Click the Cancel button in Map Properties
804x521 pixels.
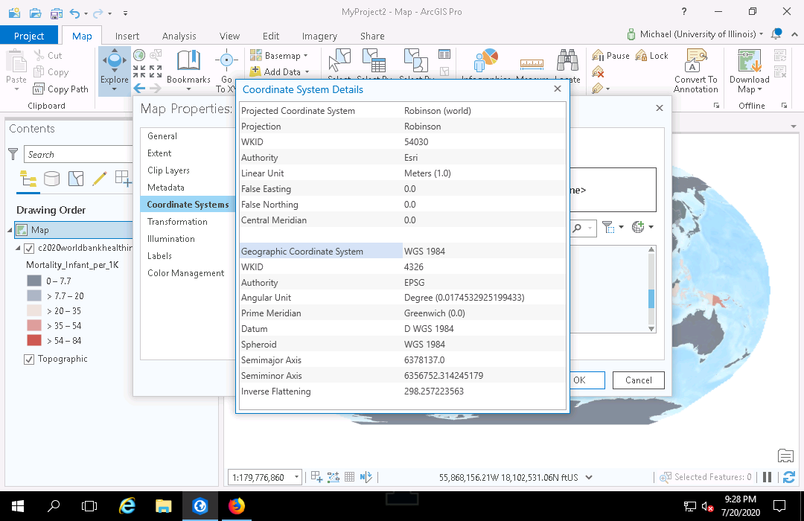click(638, 380)
